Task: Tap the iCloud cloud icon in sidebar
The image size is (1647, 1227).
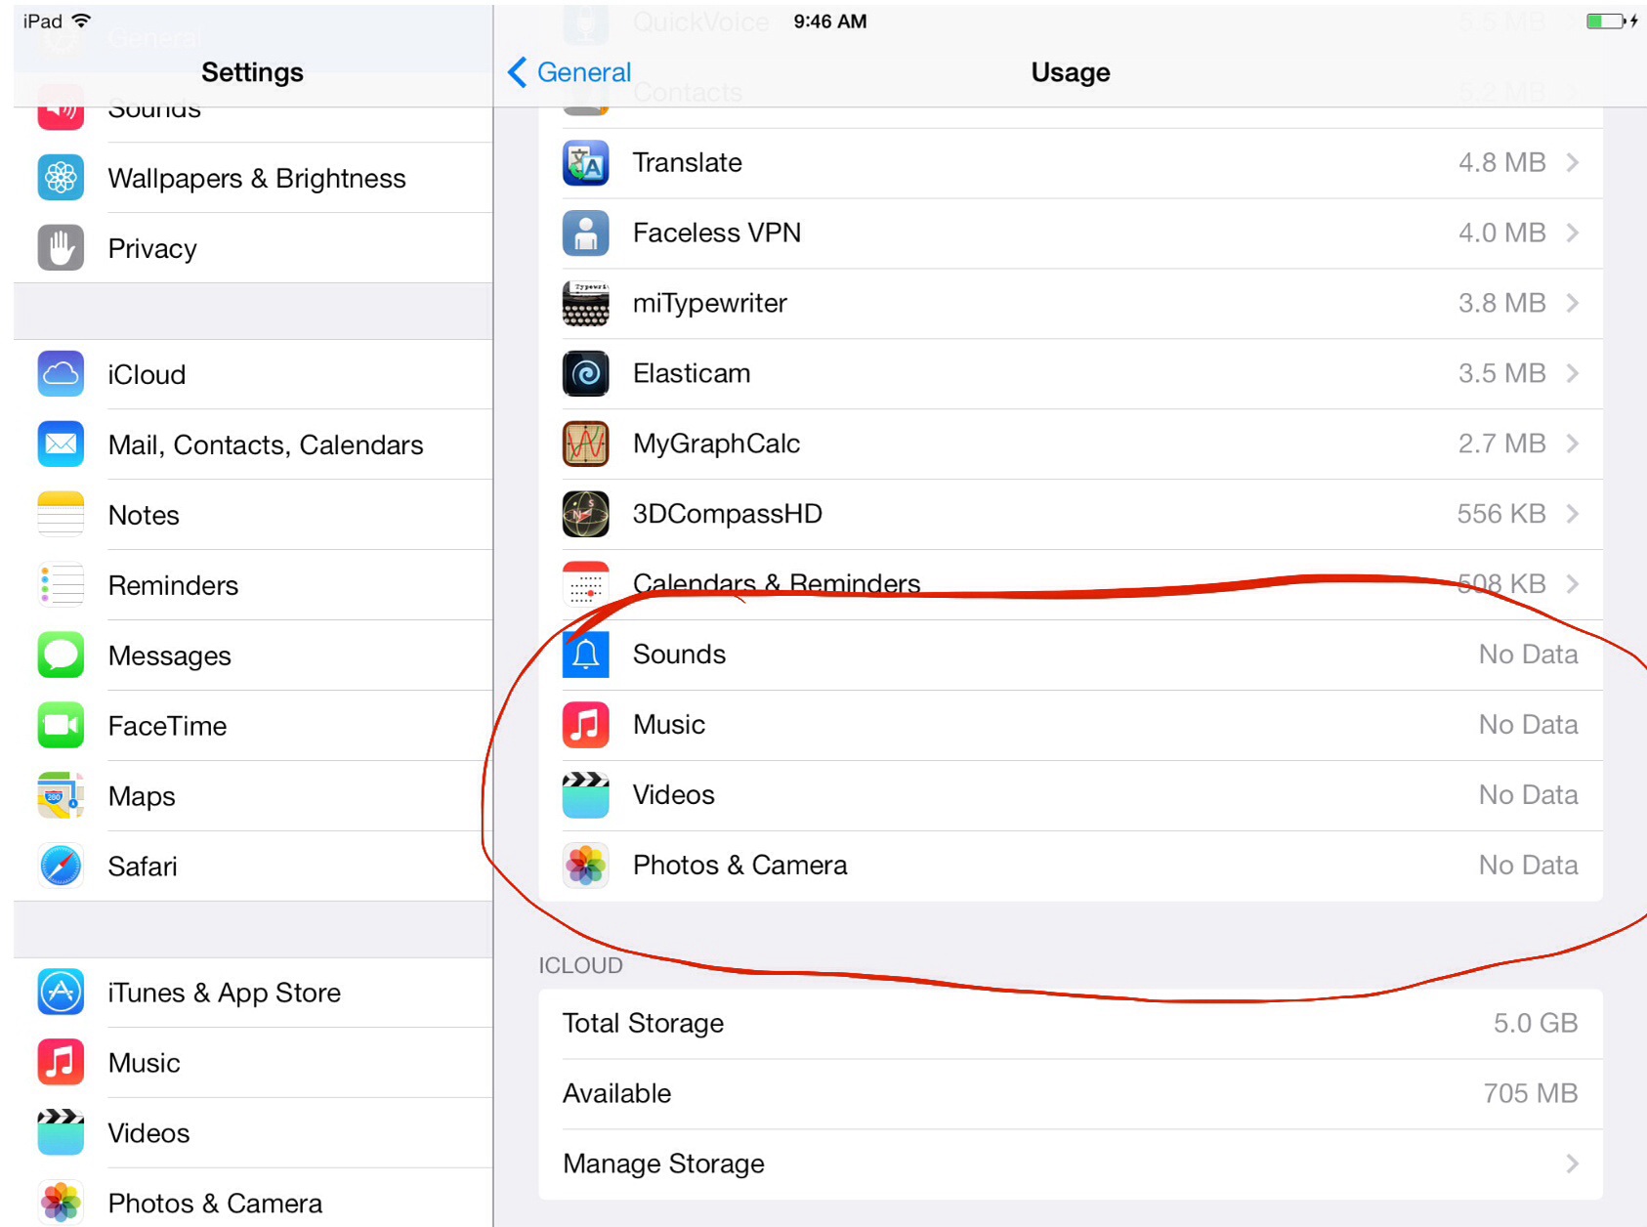Action: click(x=61, y=374)
